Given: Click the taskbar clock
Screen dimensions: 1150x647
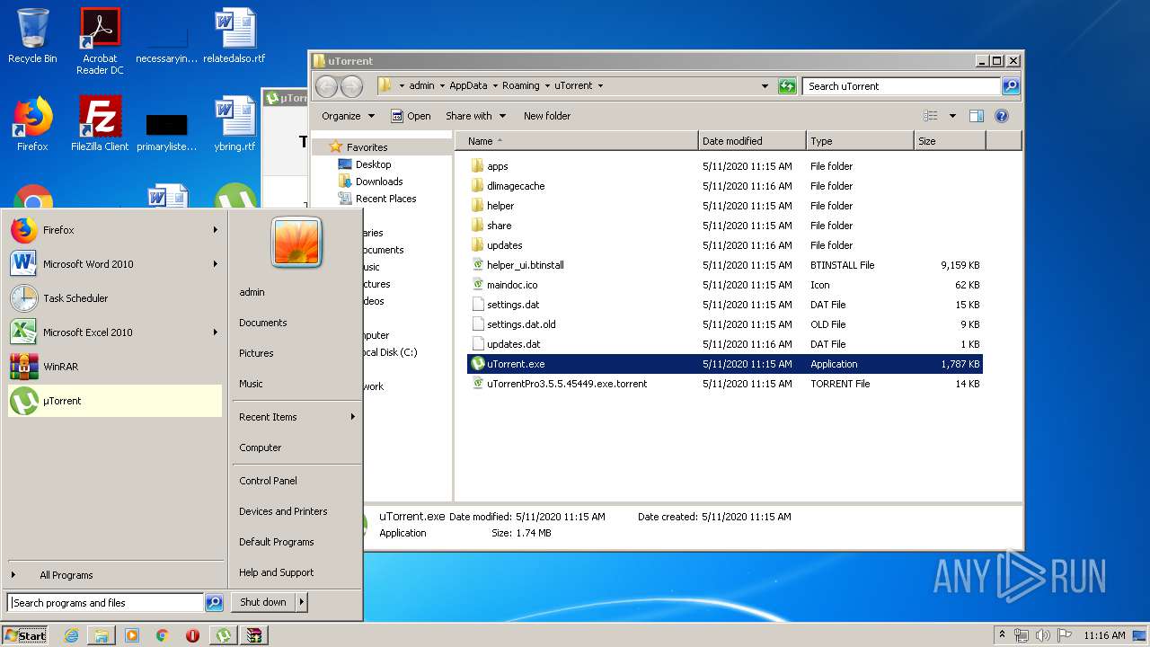Looking at the screenshot, I should 1104,635.
